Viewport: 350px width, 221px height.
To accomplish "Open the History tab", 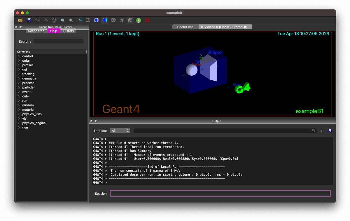I will (69, 31).
